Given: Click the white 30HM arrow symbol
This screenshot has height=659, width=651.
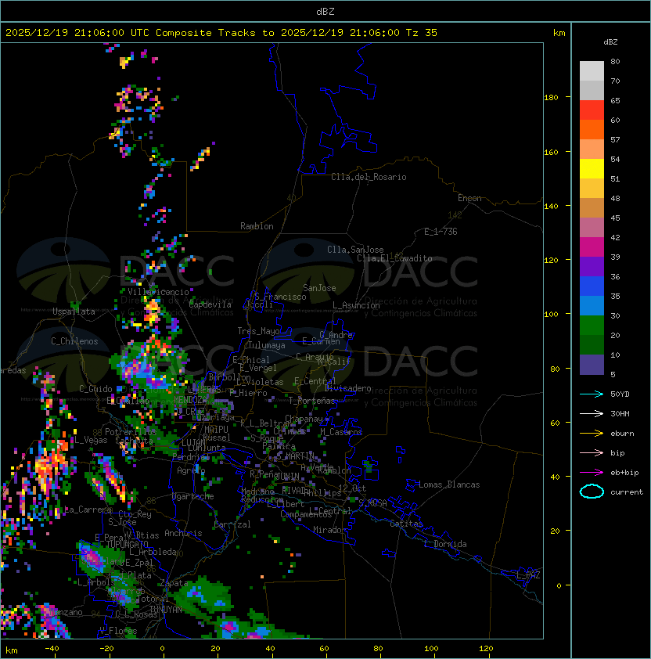Looking at the screenshot, I should pos(592,413).
